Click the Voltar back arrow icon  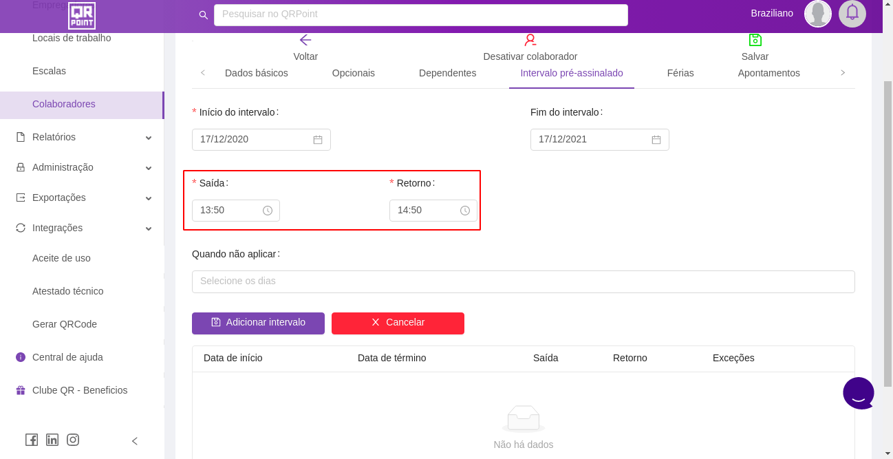[x=305, y=40]
